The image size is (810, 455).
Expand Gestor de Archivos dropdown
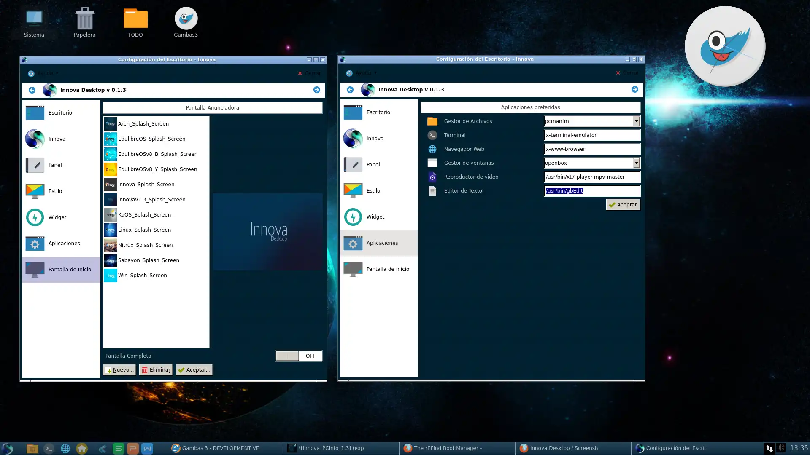tap(636, 121)
